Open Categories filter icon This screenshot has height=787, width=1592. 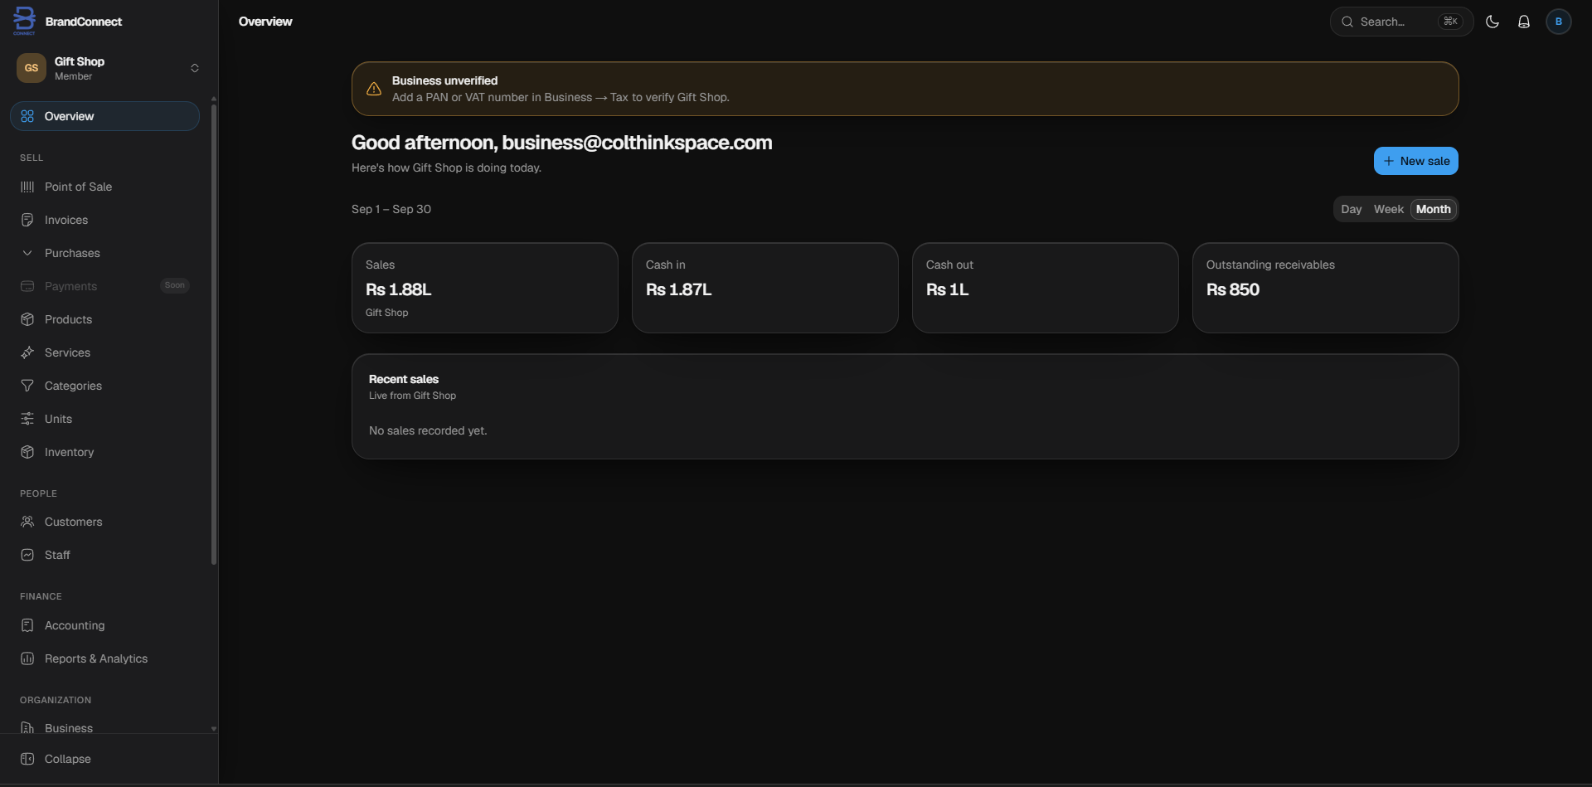[x=27, y=386]
